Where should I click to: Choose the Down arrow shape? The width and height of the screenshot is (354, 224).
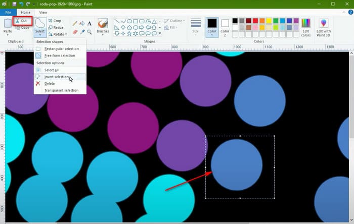117,33
